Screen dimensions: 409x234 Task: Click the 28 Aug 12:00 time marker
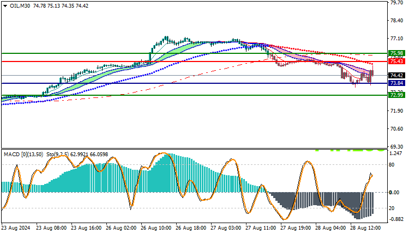(365, 228)
